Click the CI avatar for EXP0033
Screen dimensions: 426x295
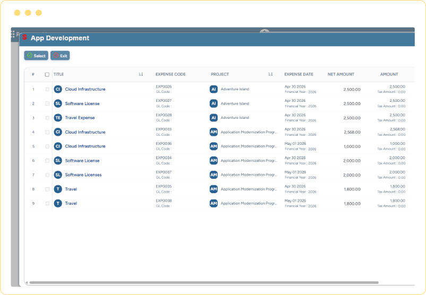[58, 132]
